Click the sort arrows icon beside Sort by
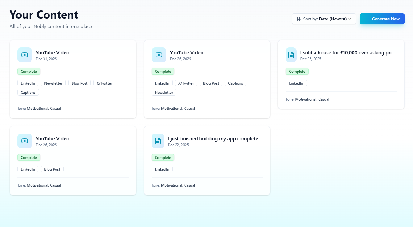 (298, 19)
